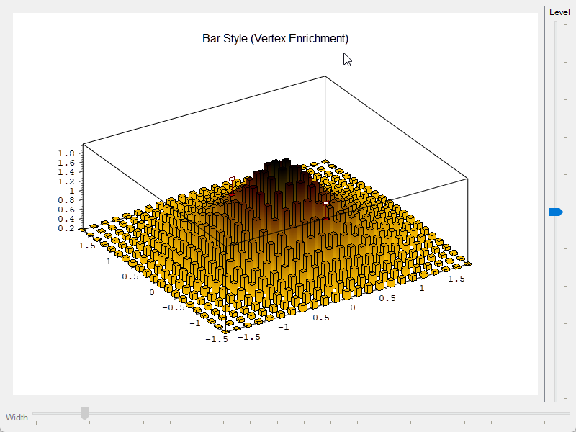Click the red outlined marker left of the peak
Screen dimensions: 576x432
pos(232,179)
